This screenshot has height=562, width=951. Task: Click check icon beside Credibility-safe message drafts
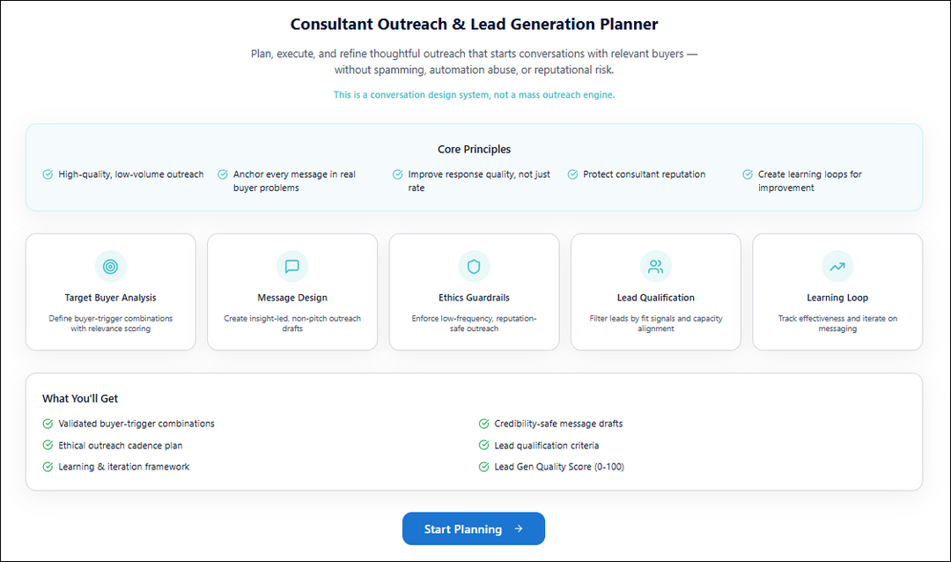pos(484,424)
